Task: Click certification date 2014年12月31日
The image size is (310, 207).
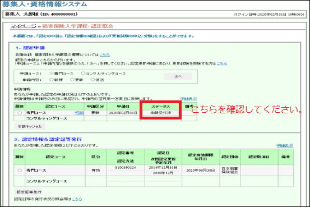Action: point(163,168)
